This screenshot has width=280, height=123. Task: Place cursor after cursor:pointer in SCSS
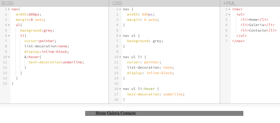pyautogui.click(x=54, y=41)
